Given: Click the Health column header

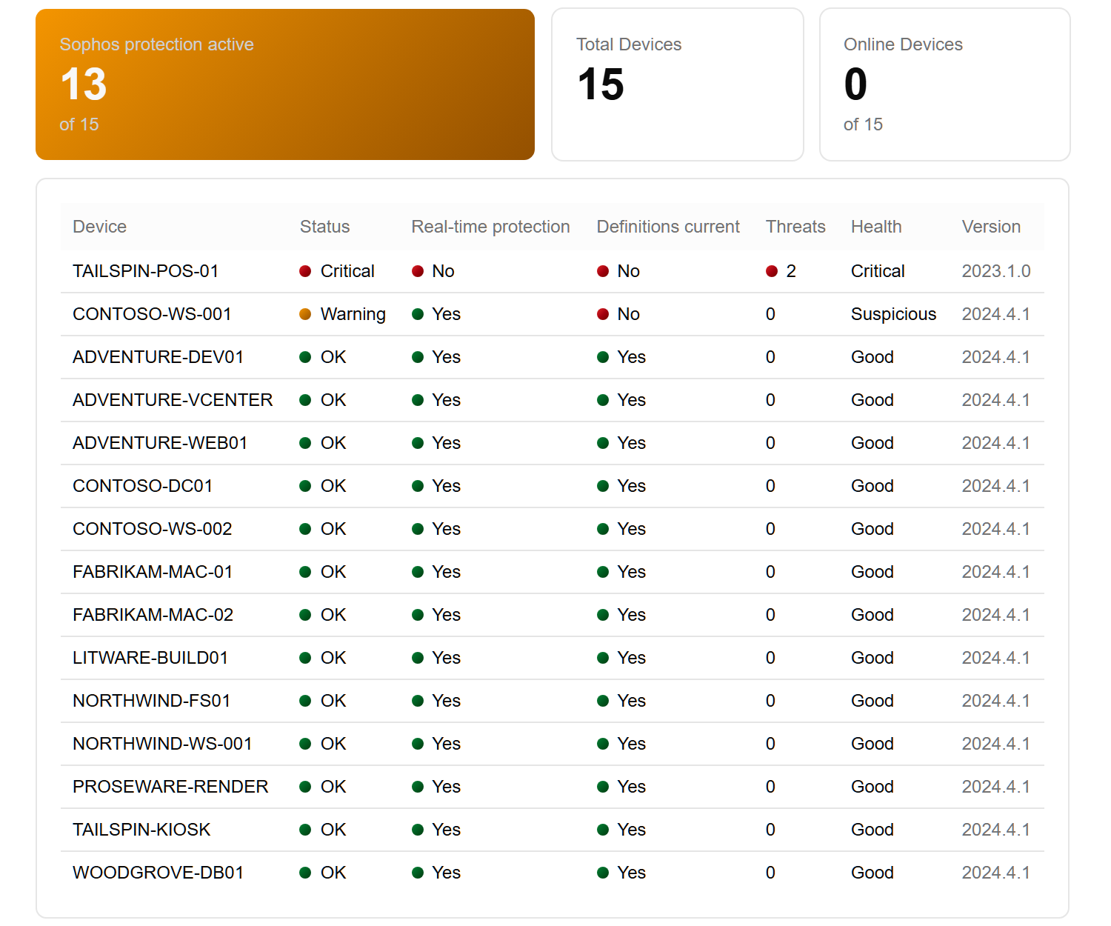Looking at the screenshot, I should [876, 227].
